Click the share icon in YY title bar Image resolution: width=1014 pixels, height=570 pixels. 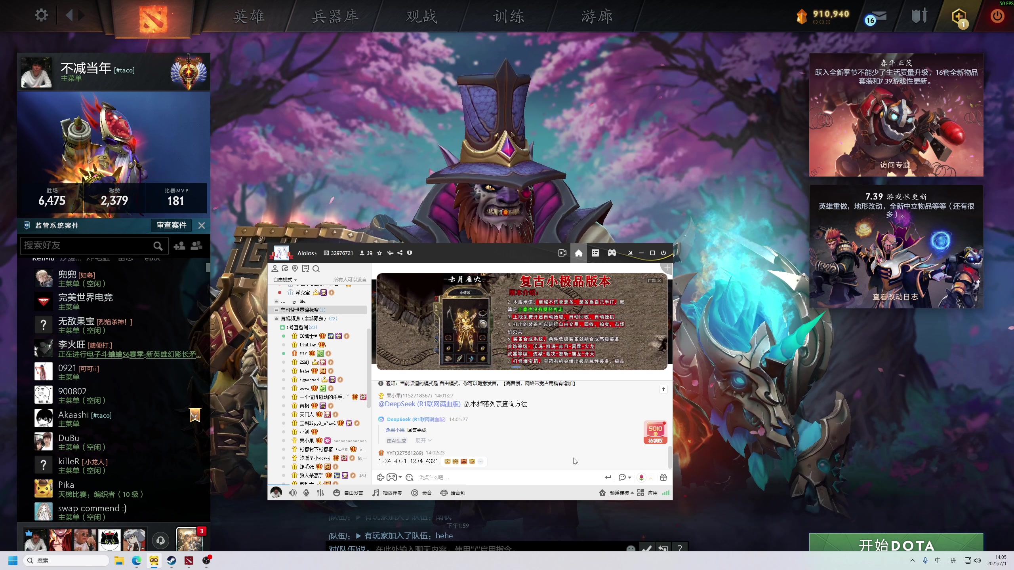pos(400,253)
